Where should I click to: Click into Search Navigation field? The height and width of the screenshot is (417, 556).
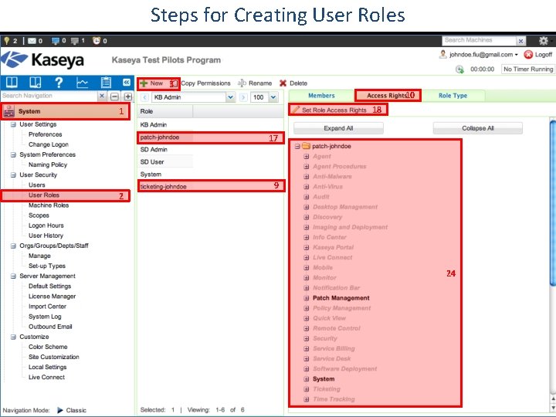tap(49, 96)
